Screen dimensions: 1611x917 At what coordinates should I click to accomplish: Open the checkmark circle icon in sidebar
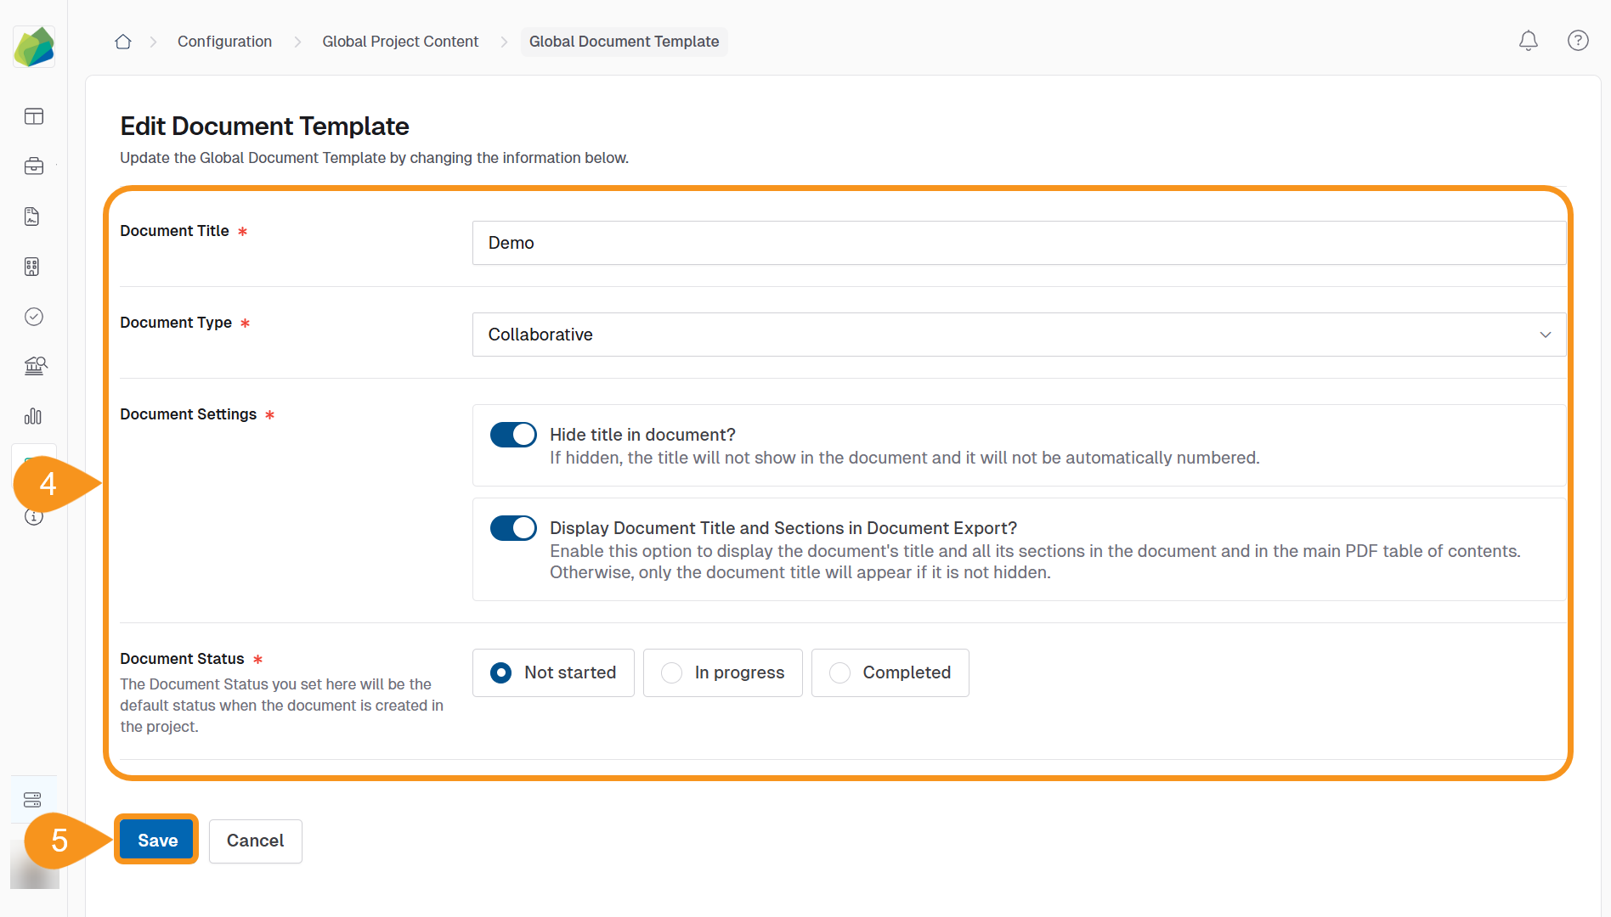point(34,317)
